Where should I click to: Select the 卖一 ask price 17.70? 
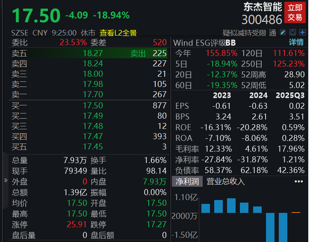93,94
